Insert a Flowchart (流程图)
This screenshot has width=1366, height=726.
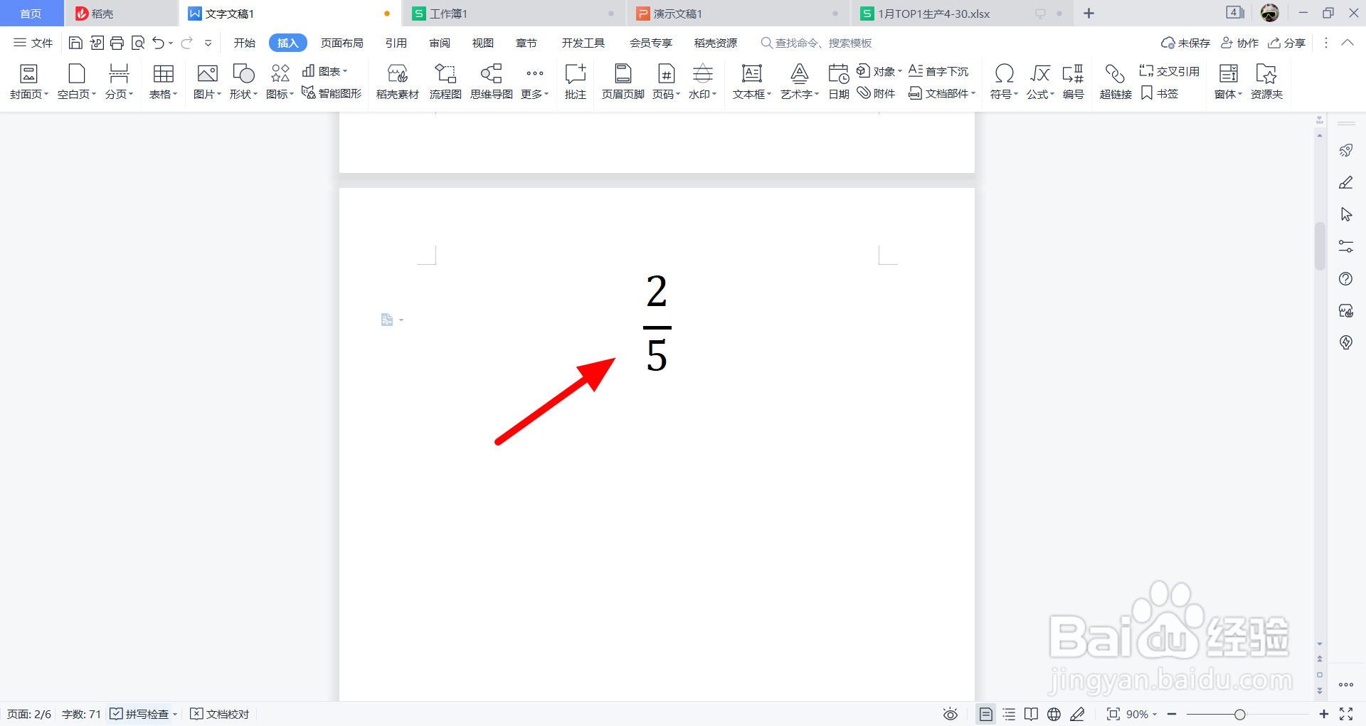pos(445,81)
